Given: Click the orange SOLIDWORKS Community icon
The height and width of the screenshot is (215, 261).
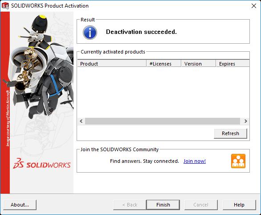Looking at the screenshot, I should pyautogui.click(x=238, y=161).
